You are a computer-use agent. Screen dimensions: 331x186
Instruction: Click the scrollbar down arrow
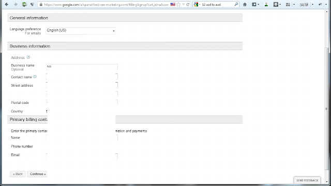327,181
